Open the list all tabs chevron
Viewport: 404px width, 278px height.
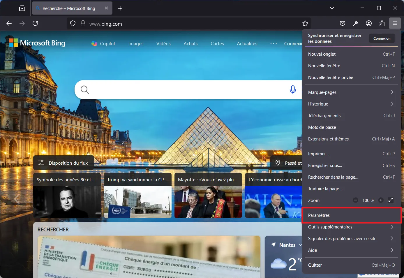[332, 8]
